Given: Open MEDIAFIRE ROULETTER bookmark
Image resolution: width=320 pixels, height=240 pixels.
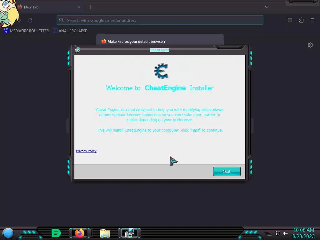Looking at the screenshot, I should point(27,31).
